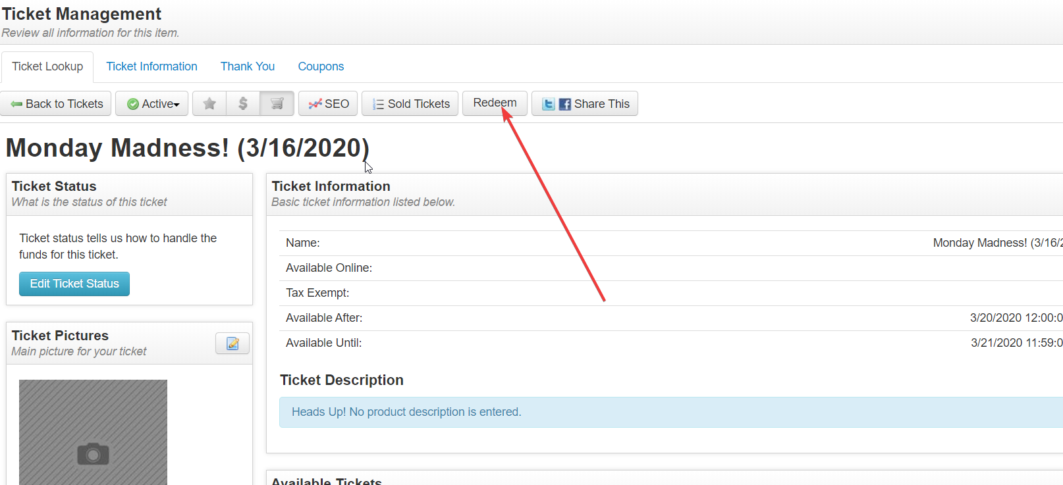Click the Edit Ticket Status button
Image resolution: width=1063 pixels, height=485 pixels.
pos(74,284)
